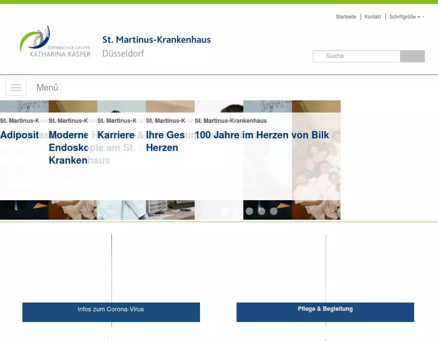
Task: Open the Adipositas slide headline
Action: click(x=19, y=135)
